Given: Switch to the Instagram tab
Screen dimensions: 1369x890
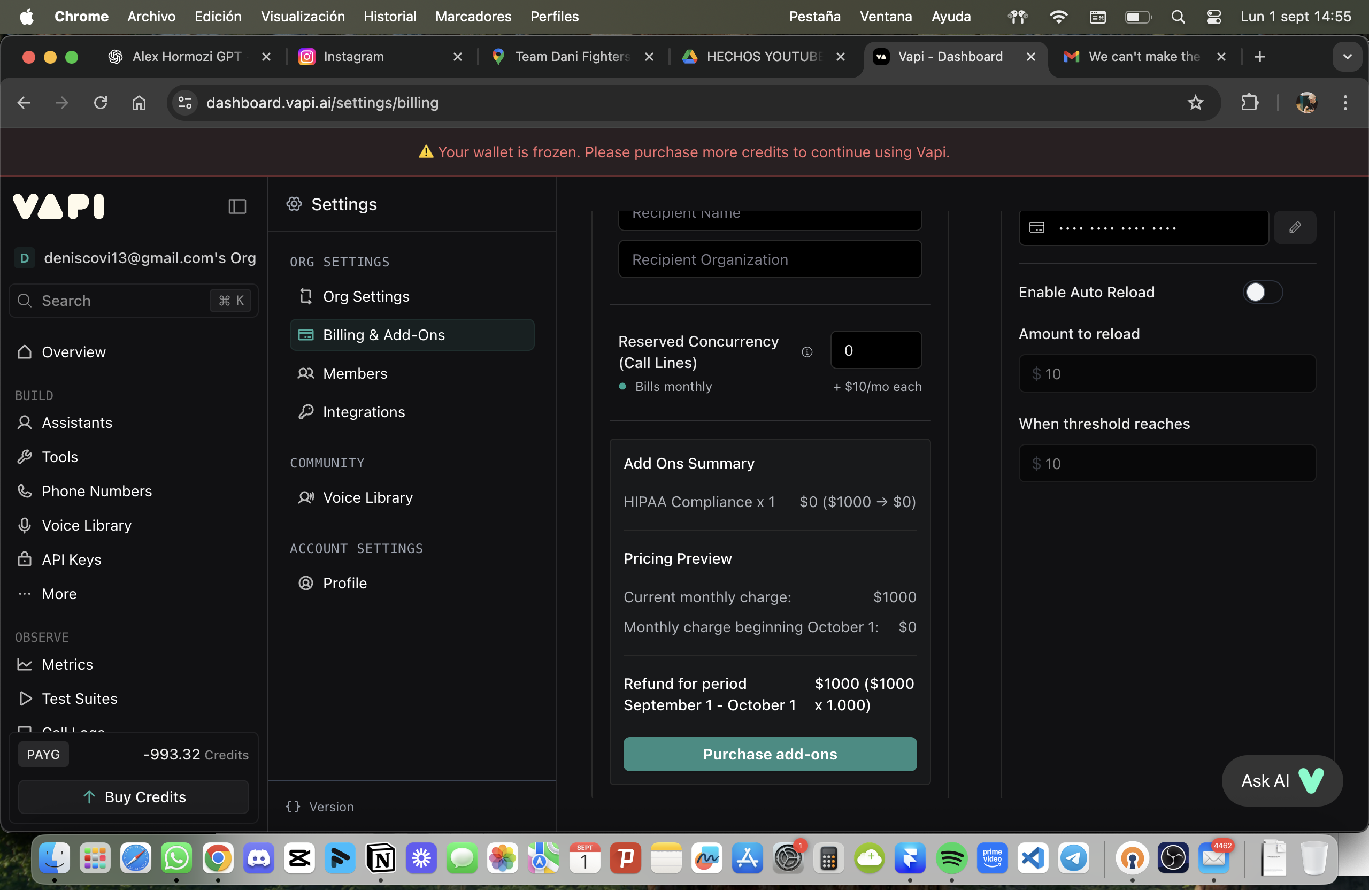Looking at the screenshot, I should [x=353, y=56].
